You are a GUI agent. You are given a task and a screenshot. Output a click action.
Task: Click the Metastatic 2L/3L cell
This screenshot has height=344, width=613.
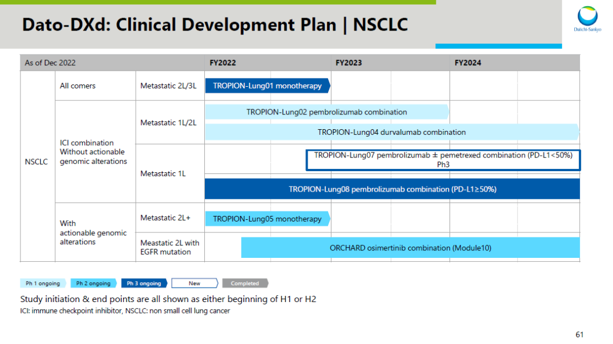[169, 86]
